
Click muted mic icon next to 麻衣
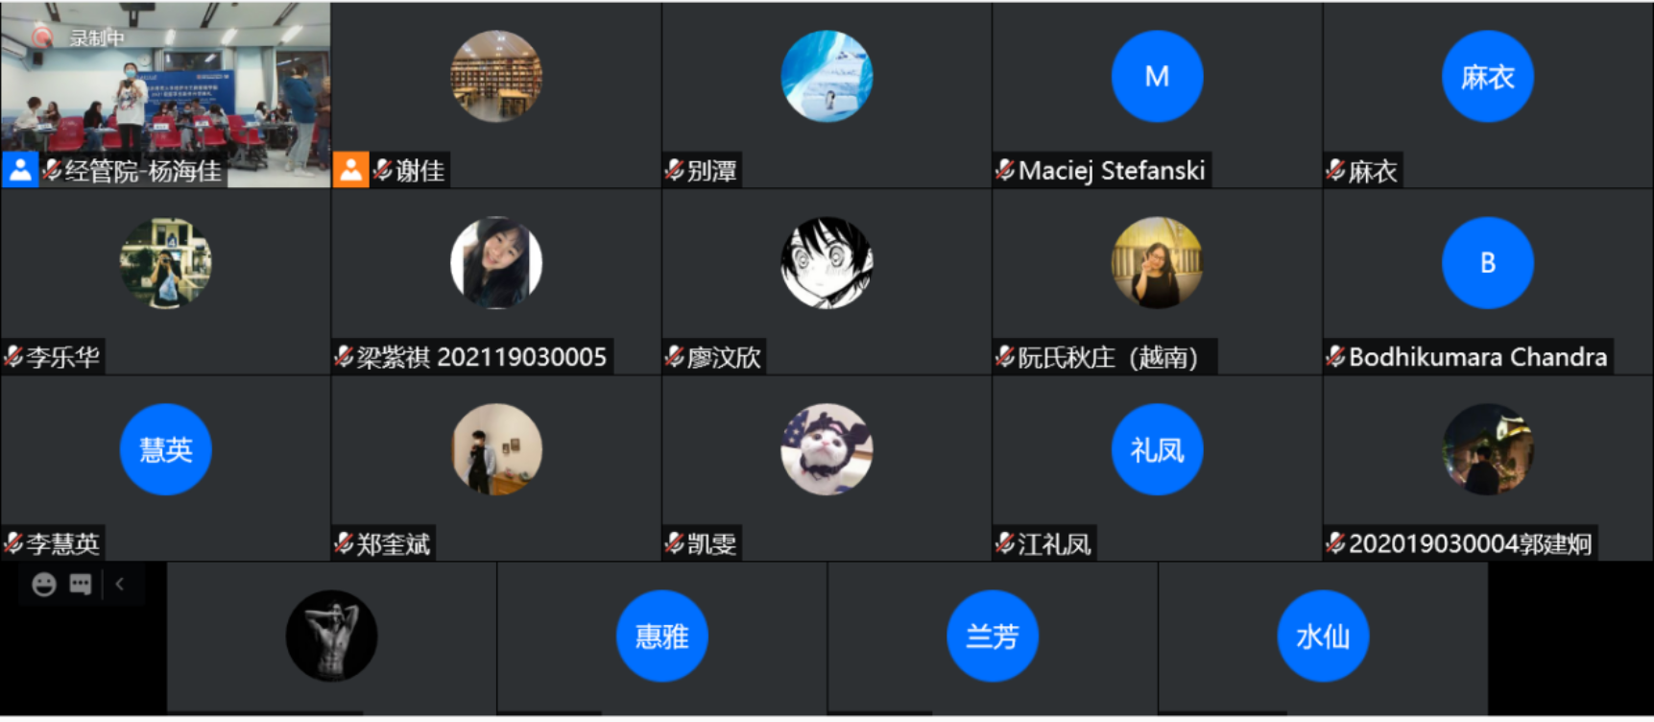click(1335, 170)
